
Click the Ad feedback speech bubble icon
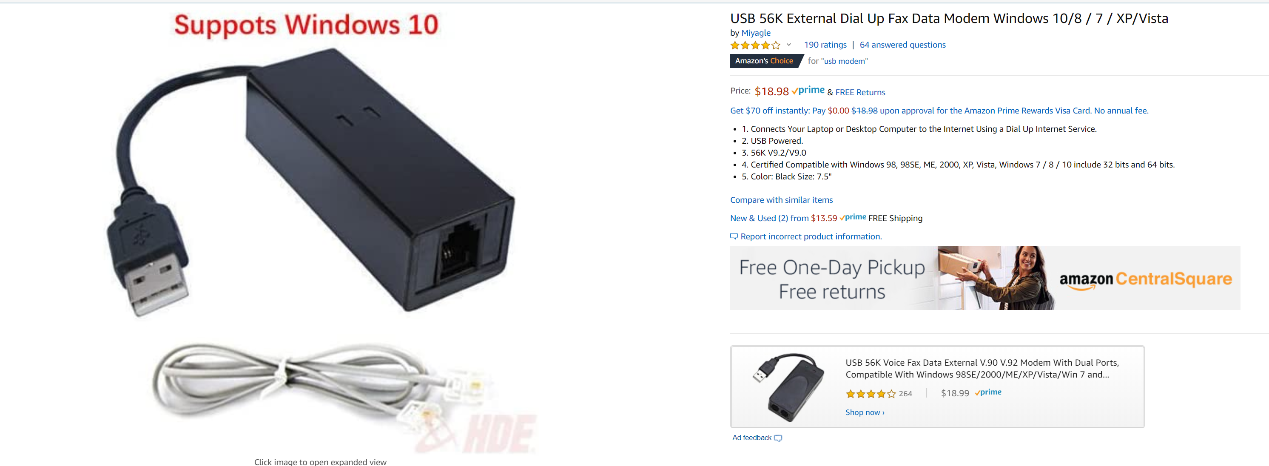(x=778, y=438)
